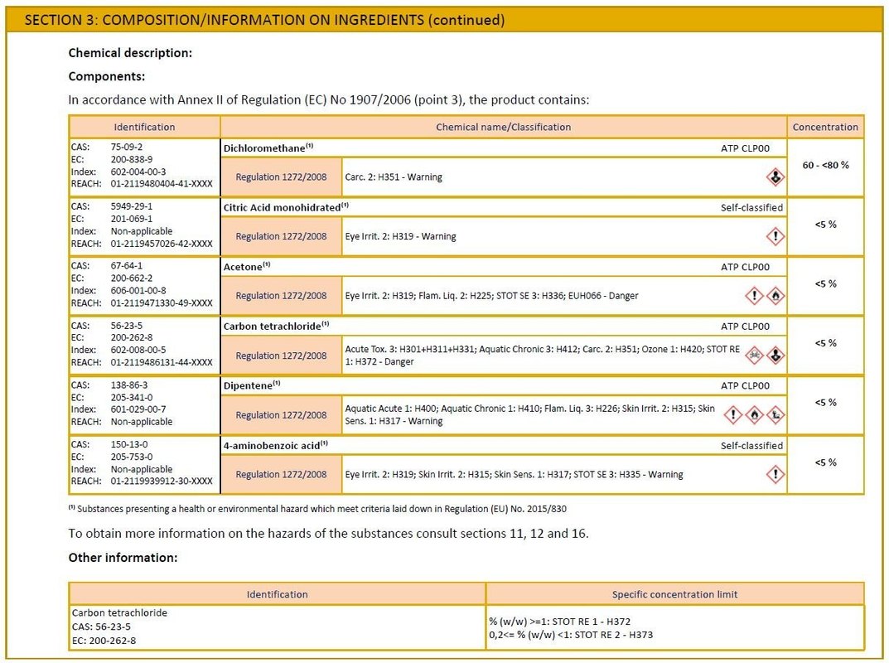This screenshot has width=889, height=663.
Task: Click the Self-classified label for Citric Acid
Action: tap(751, 207)
